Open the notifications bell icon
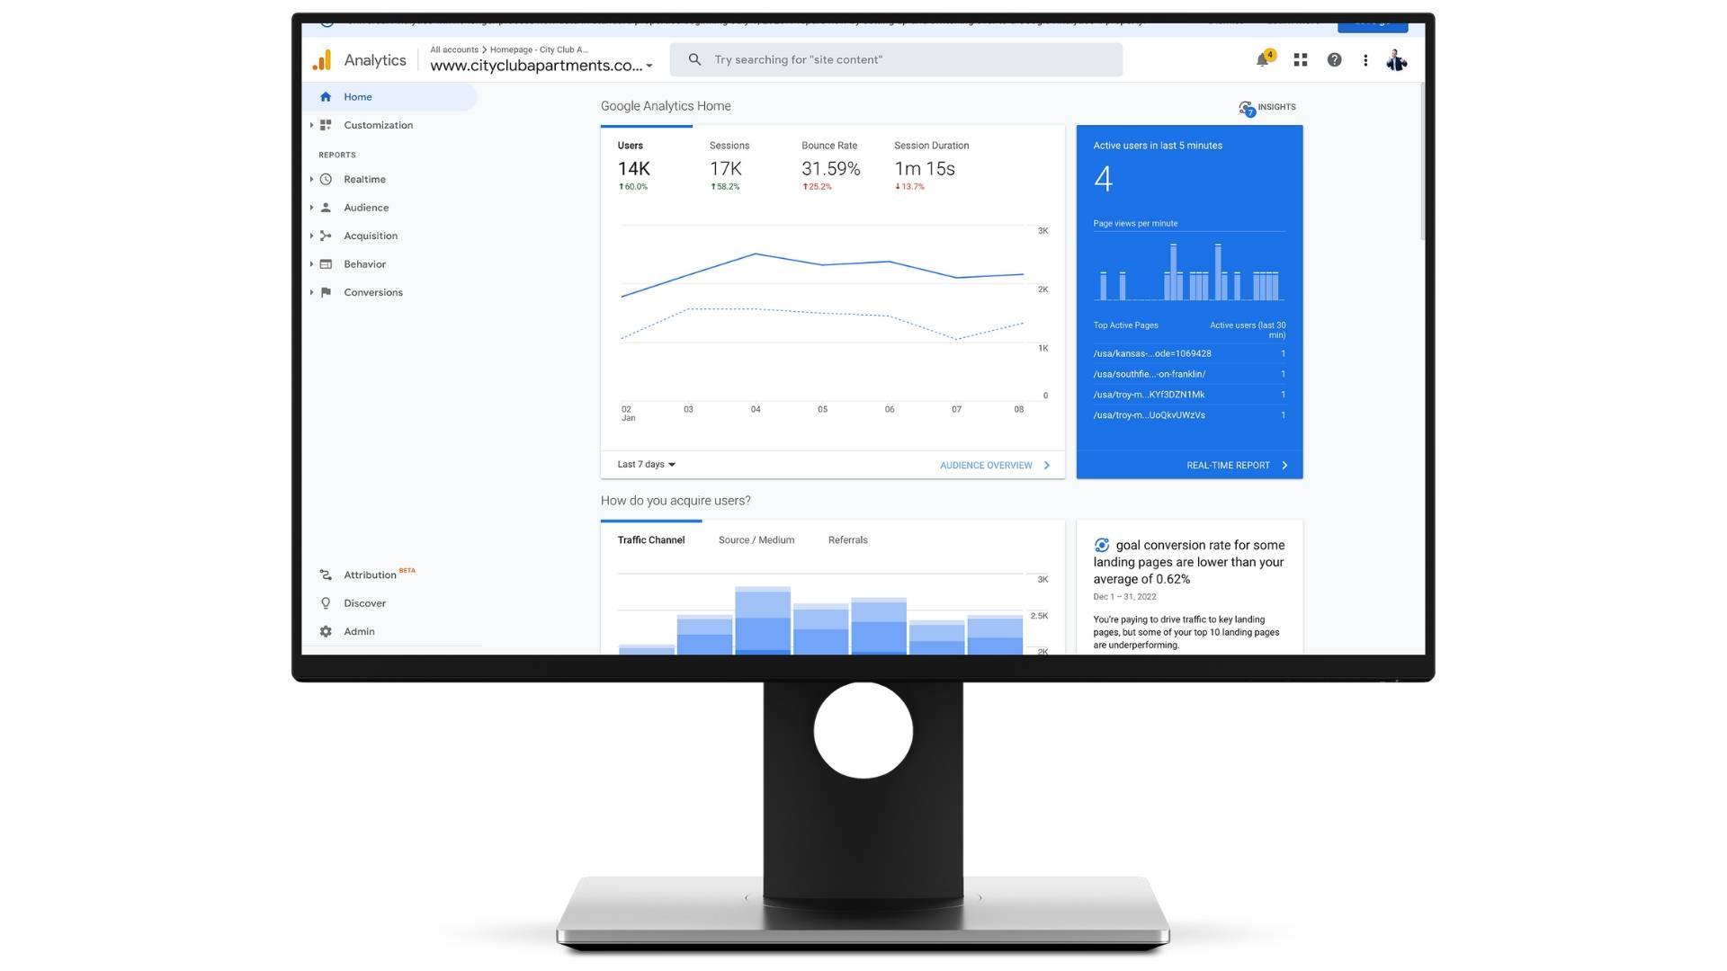Screen dimensions: 1727x971 (1263, 60)
